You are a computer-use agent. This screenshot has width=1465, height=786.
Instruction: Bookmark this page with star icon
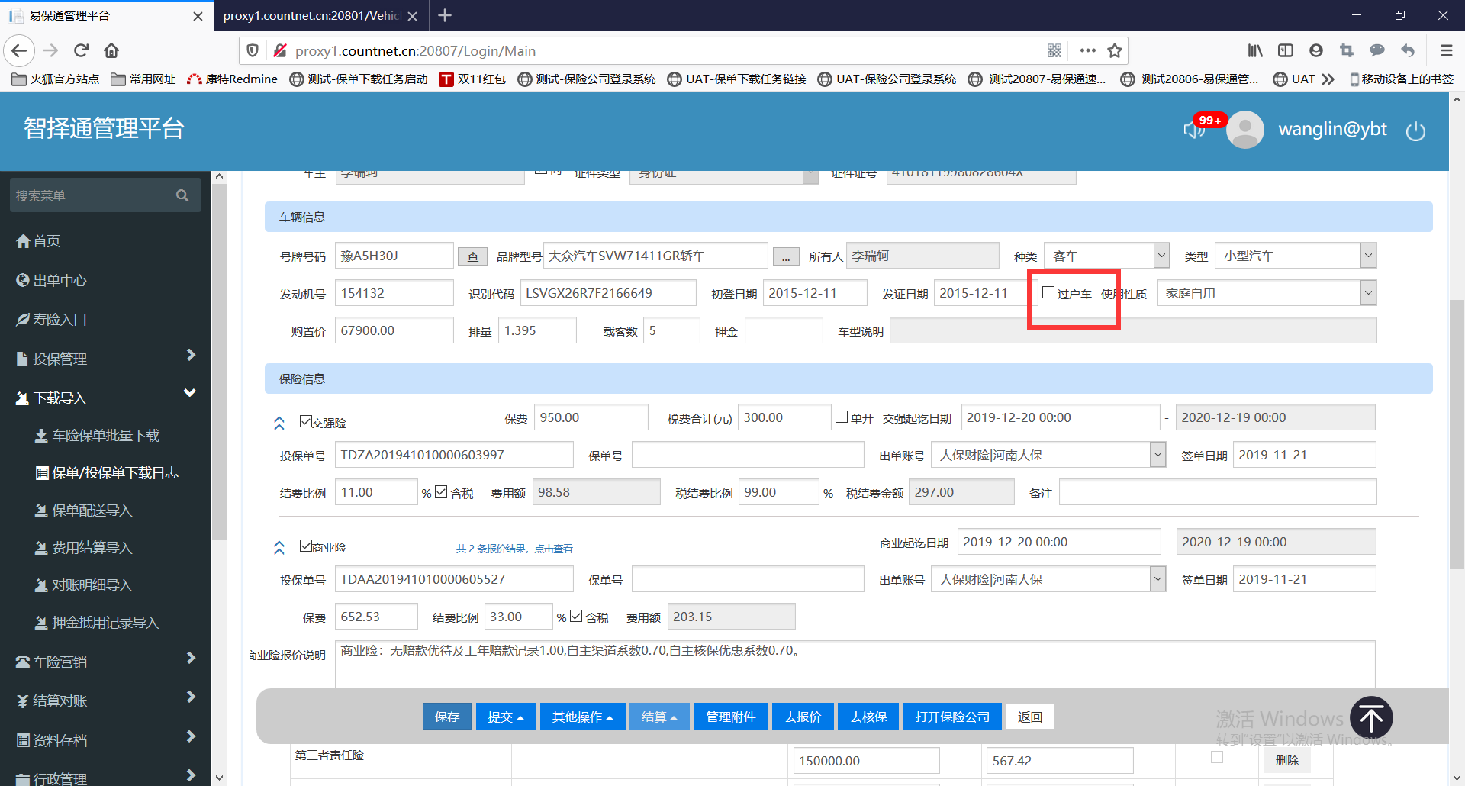1115,51
